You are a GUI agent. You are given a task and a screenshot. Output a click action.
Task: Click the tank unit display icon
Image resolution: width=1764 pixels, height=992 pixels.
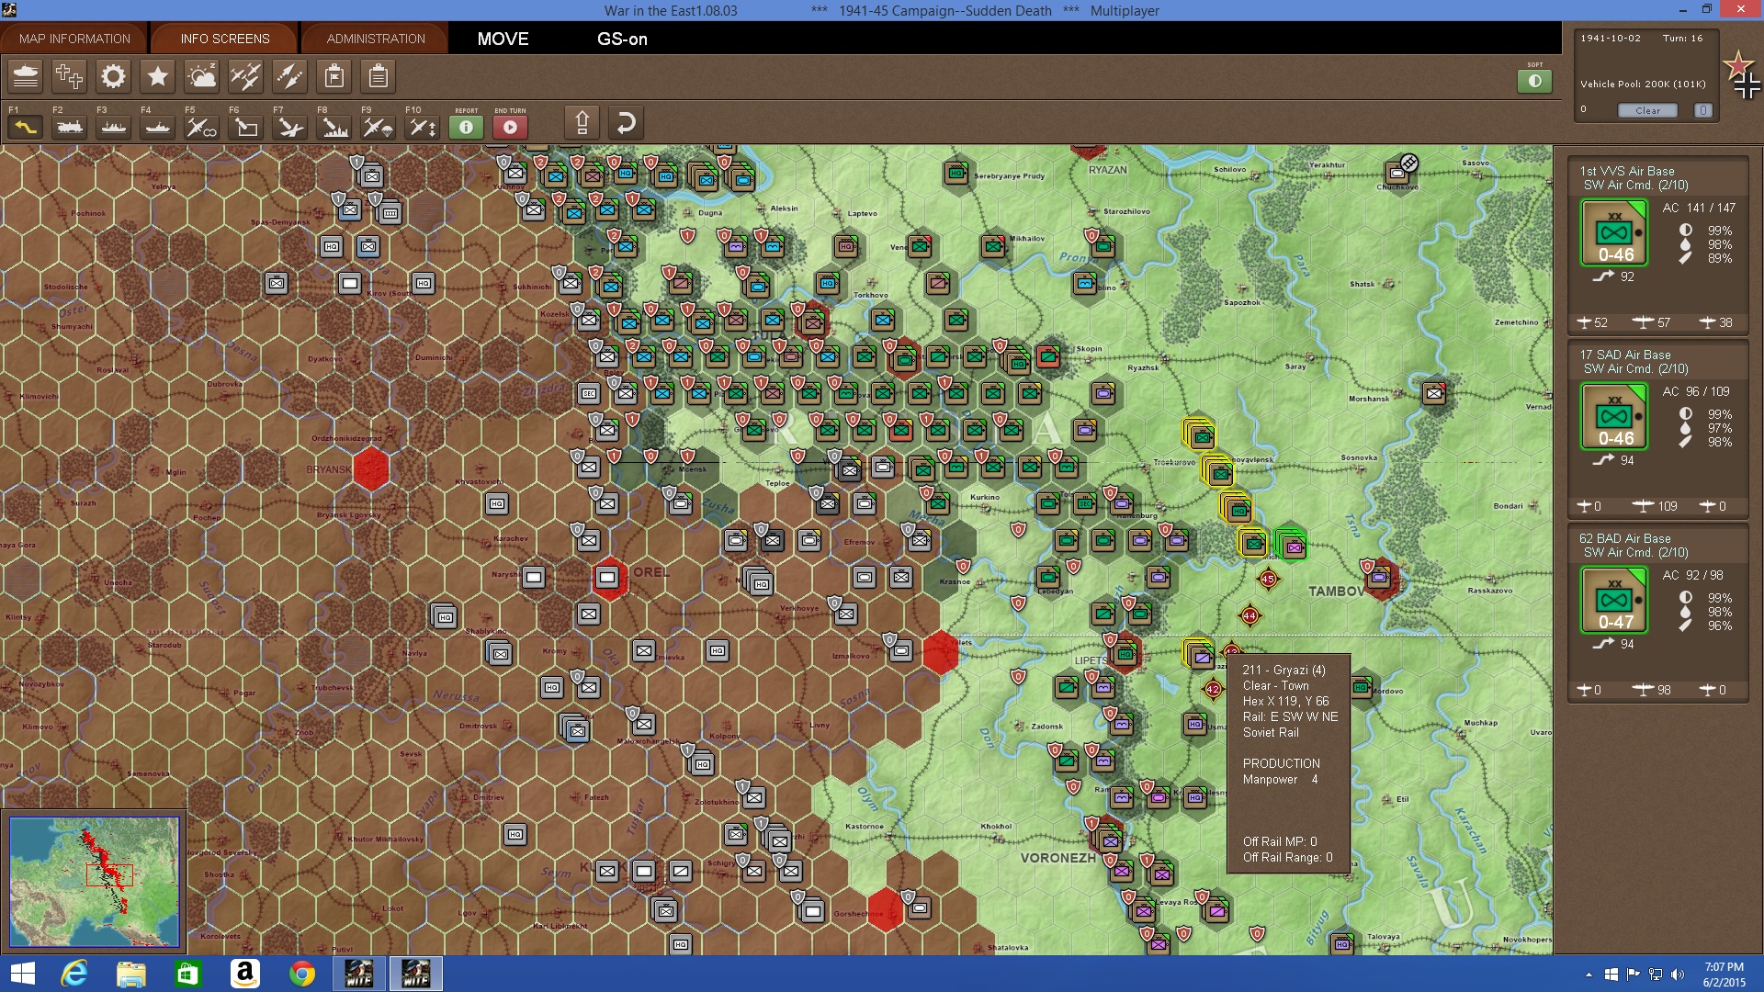tap(26, 76)
